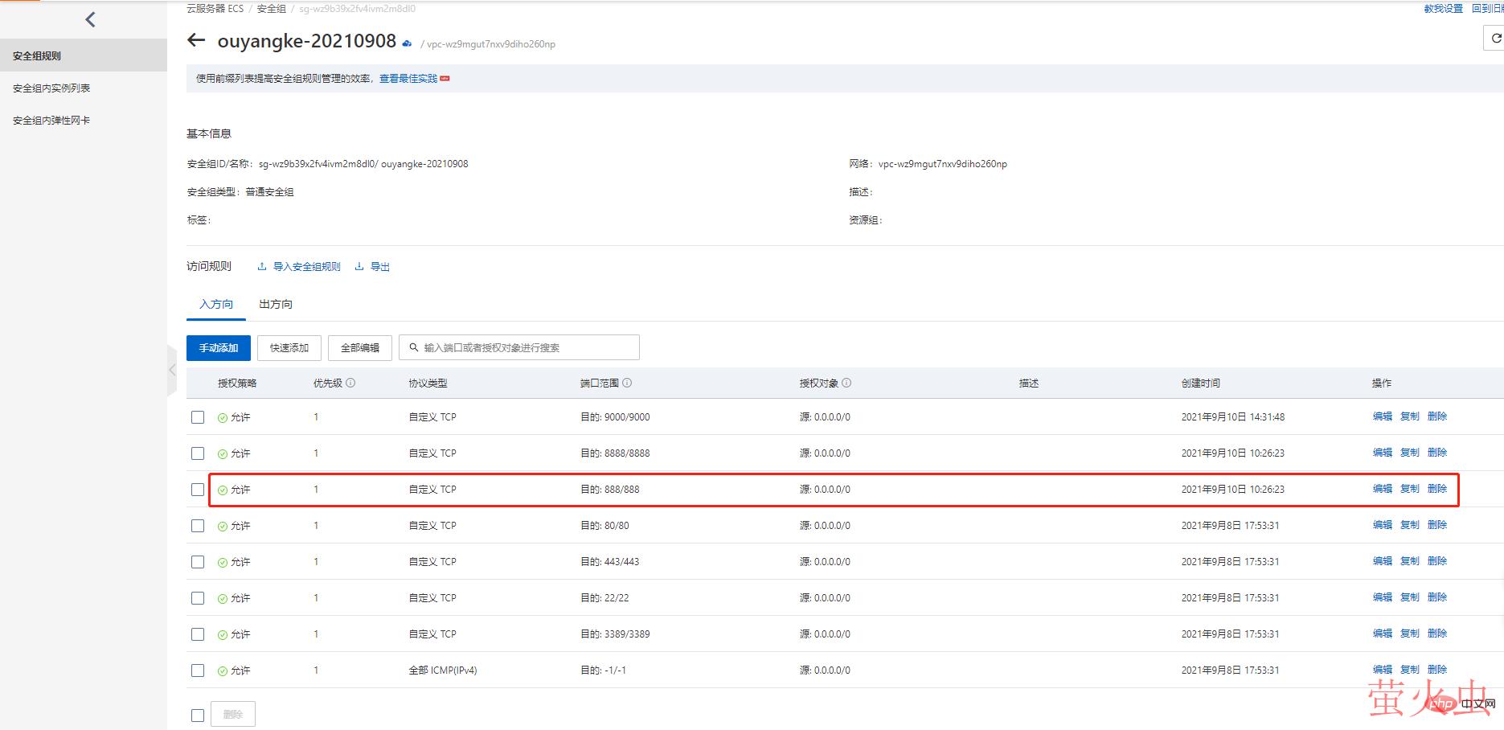Select the checkbox for port 888/888 rule

click(x=198, y=490)
